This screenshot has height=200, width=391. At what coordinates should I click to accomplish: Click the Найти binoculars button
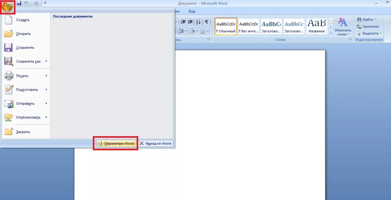[365, 19]
